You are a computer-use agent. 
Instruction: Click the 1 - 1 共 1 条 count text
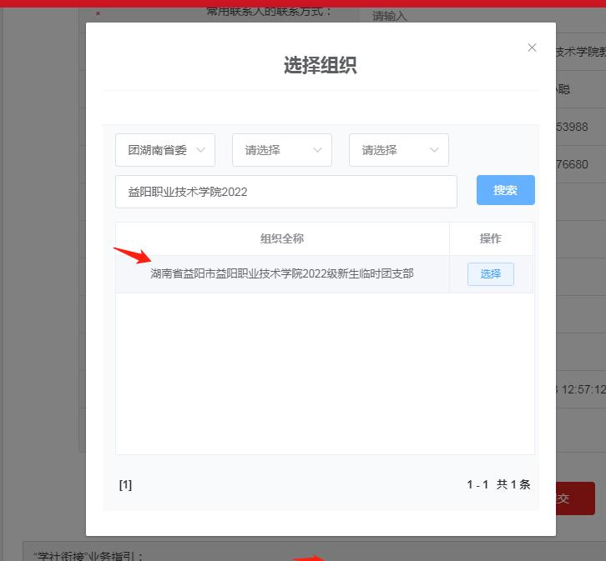pos(498,484)
